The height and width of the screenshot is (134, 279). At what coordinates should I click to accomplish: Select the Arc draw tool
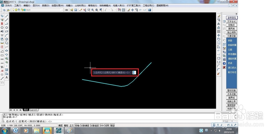tap(7, 35)
